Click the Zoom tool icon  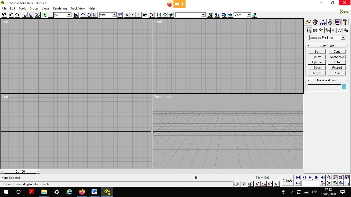coord(329,177)
